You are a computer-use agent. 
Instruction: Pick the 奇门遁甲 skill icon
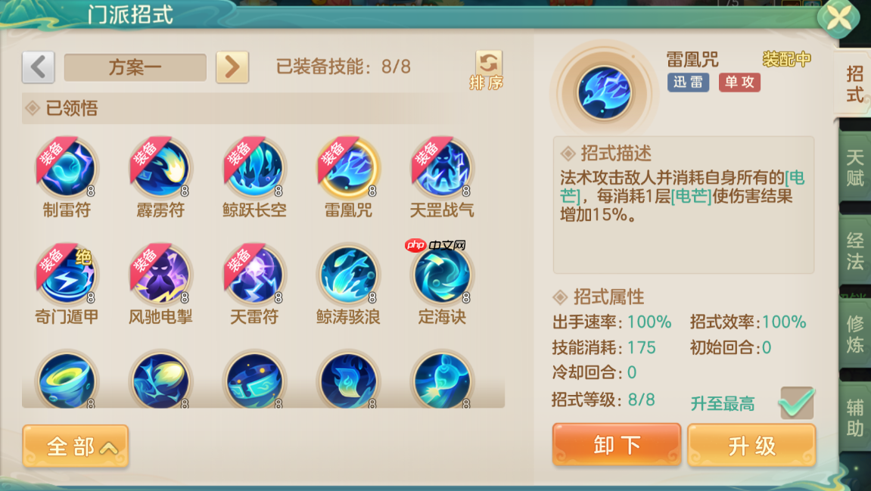click(67, 275)
